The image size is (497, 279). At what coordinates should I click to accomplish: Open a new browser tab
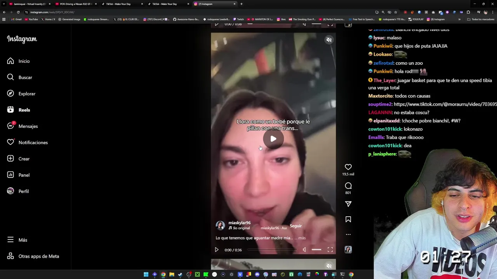(242, 4)
